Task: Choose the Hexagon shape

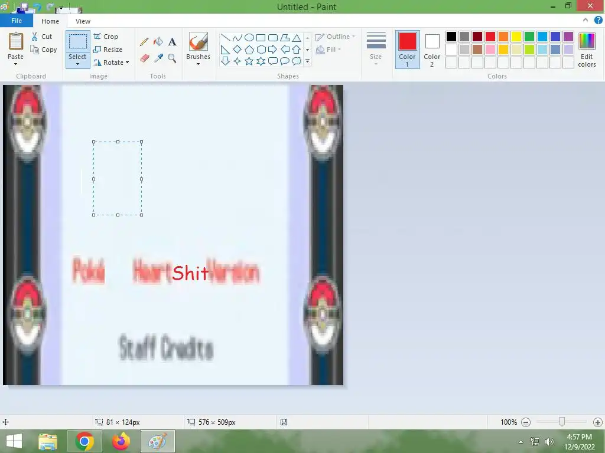Action: 261,50
